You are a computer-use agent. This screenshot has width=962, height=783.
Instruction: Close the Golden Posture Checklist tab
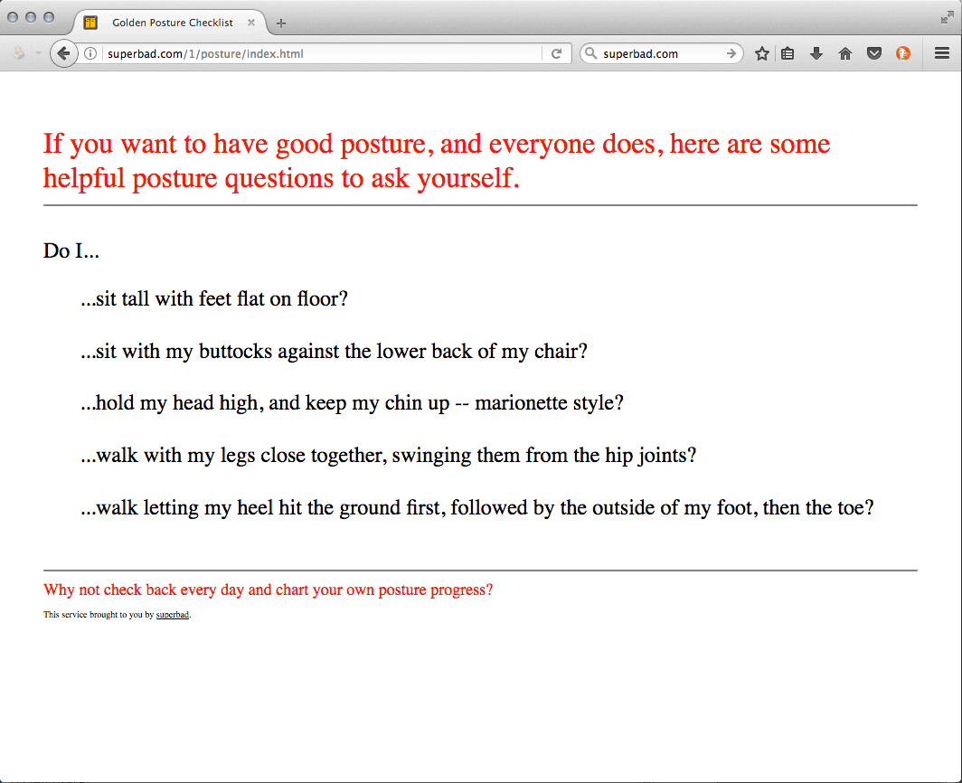tap(251, 23)
